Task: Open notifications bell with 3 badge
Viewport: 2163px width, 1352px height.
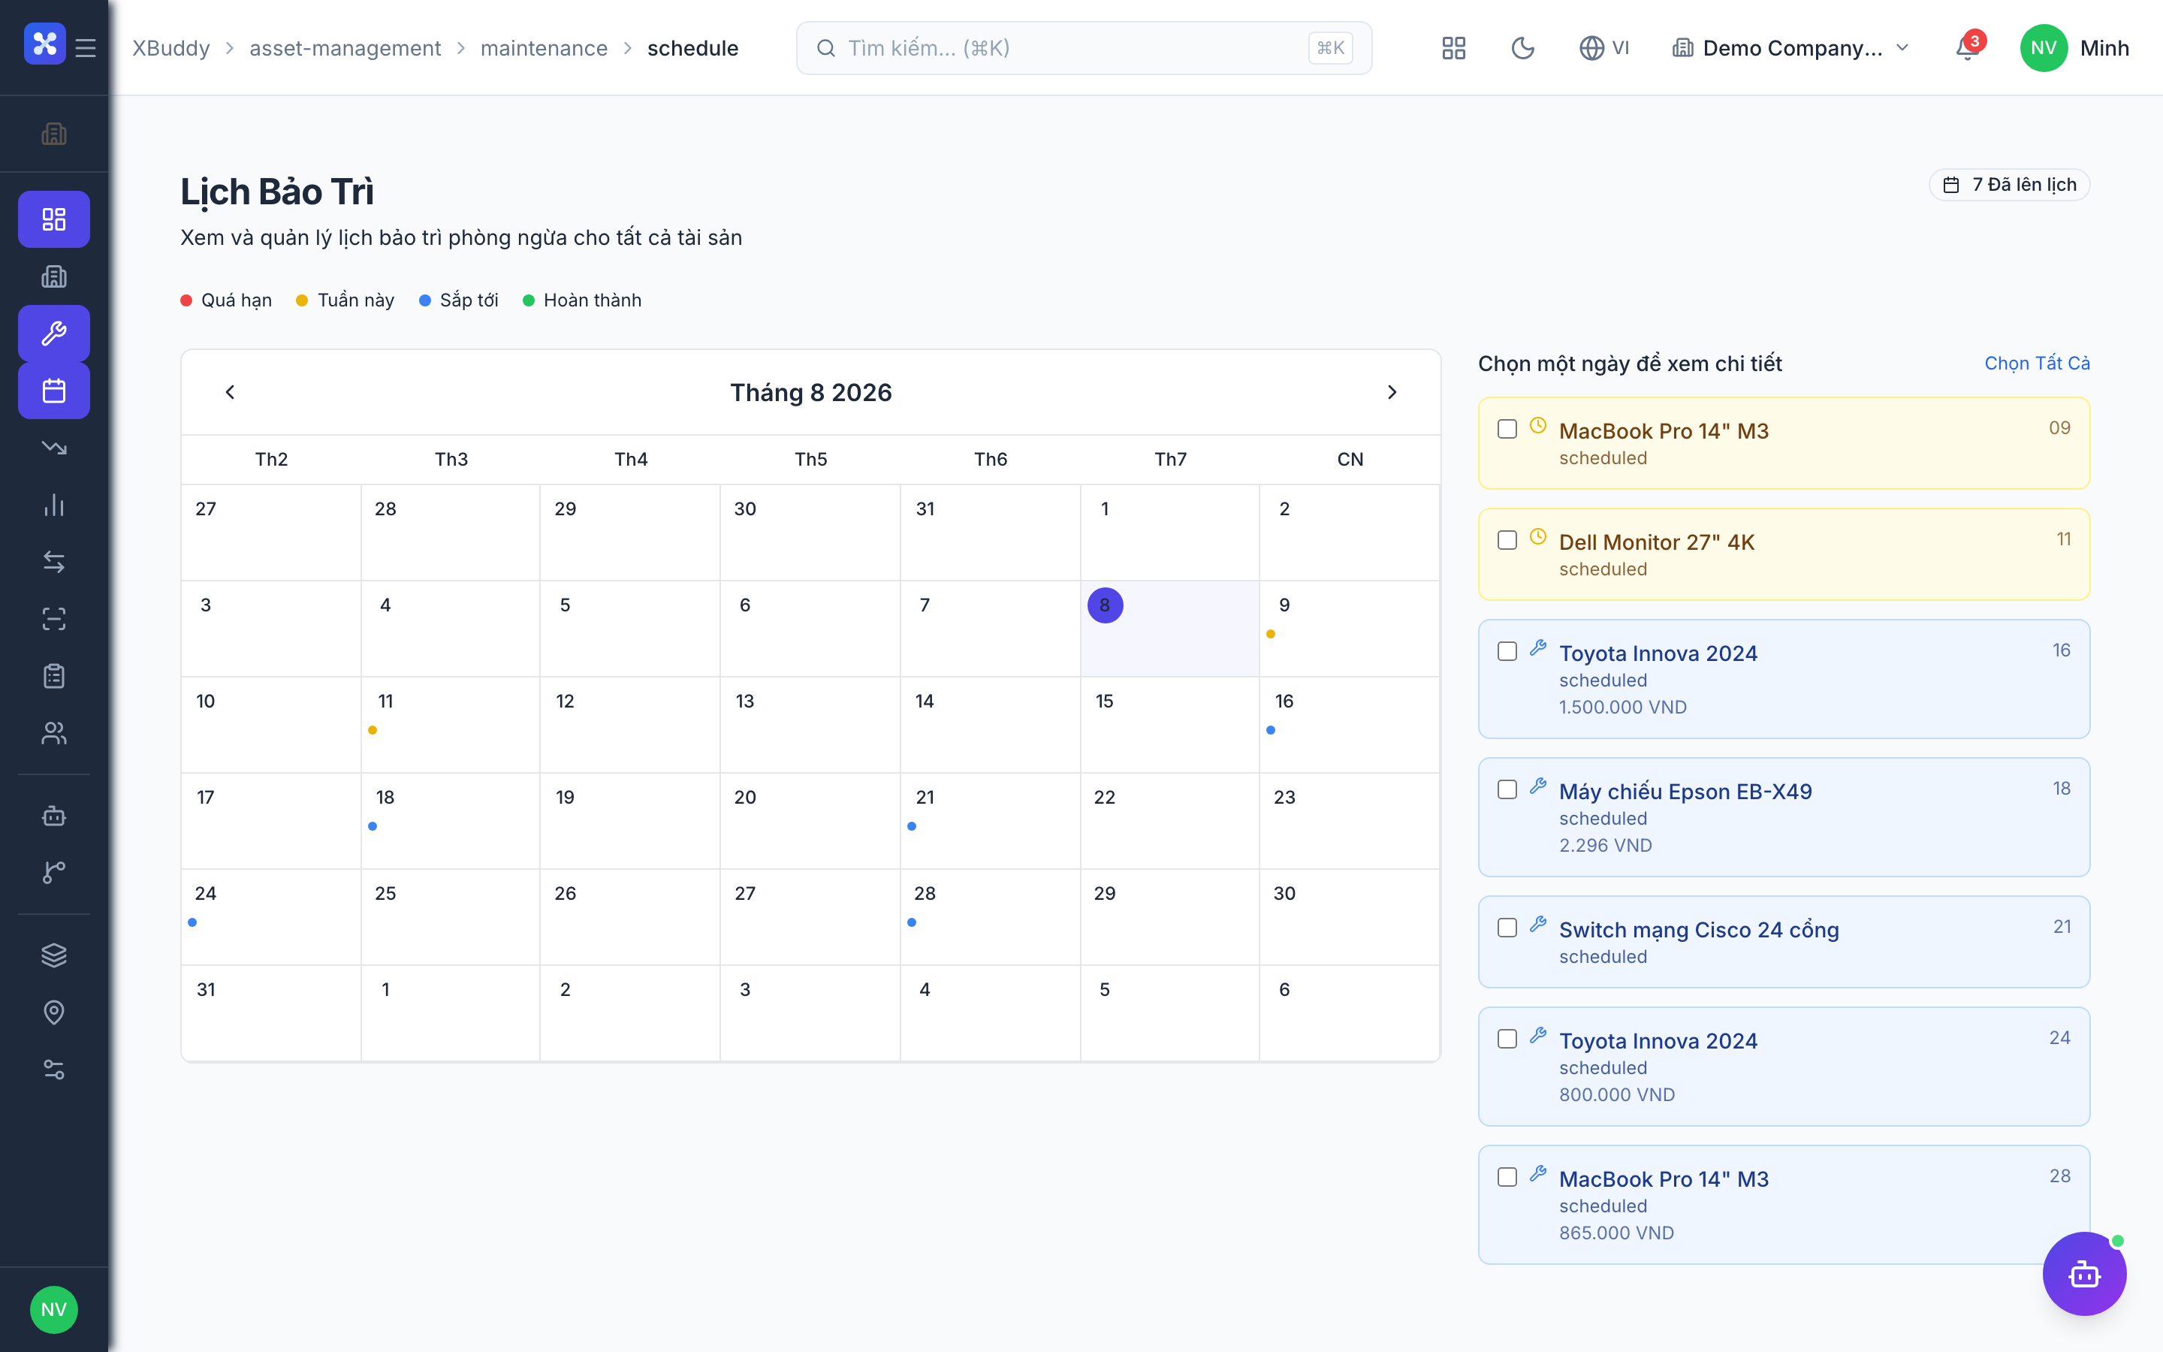Action: (1968, 48)
